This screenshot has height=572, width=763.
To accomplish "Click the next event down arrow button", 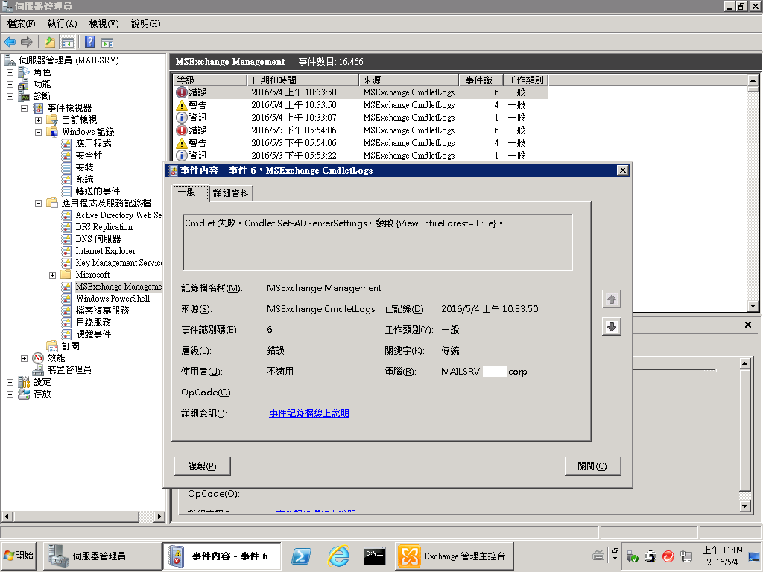I will click(x=612, y=327).
